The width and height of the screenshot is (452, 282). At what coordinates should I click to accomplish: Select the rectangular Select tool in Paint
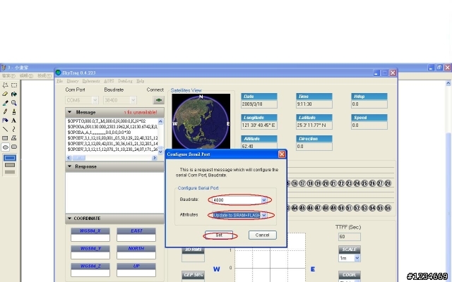(x=14, y=85)
